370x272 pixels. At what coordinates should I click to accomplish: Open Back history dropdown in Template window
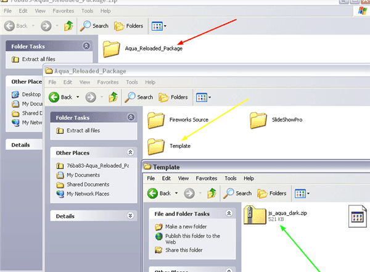point(176,193)
